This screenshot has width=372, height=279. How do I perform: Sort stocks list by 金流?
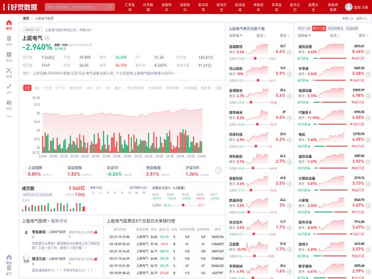click(261, 36)
